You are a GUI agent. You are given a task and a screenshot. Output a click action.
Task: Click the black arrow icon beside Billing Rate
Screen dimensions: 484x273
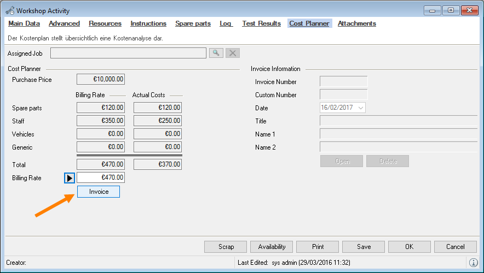click(x=70, y=178)
